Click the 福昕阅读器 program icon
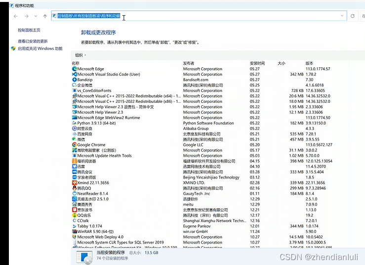The image size is (365, 265). pos(74,161)
